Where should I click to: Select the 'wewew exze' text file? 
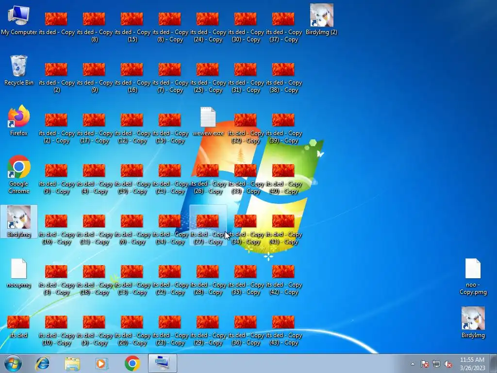pyautogui.click(x=208, y=122)
